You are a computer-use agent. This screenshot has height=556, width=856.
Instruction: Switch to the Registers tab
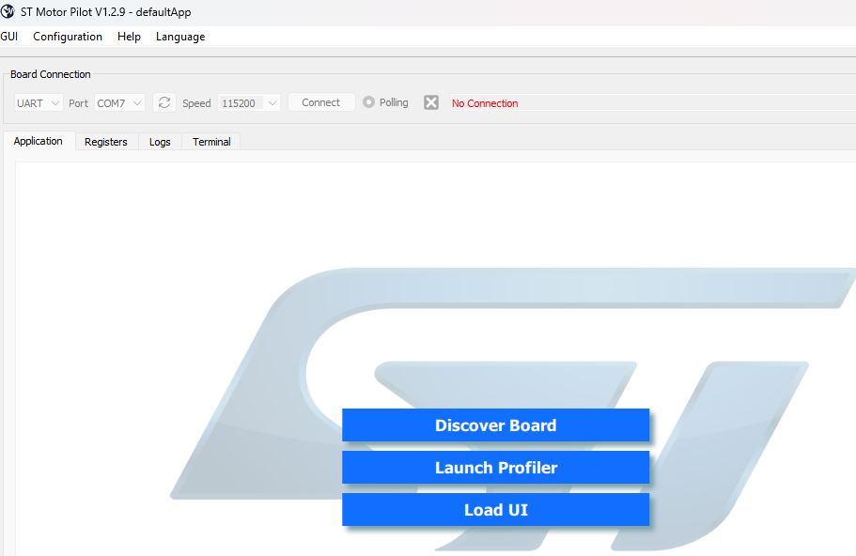(x=106, y=142)
